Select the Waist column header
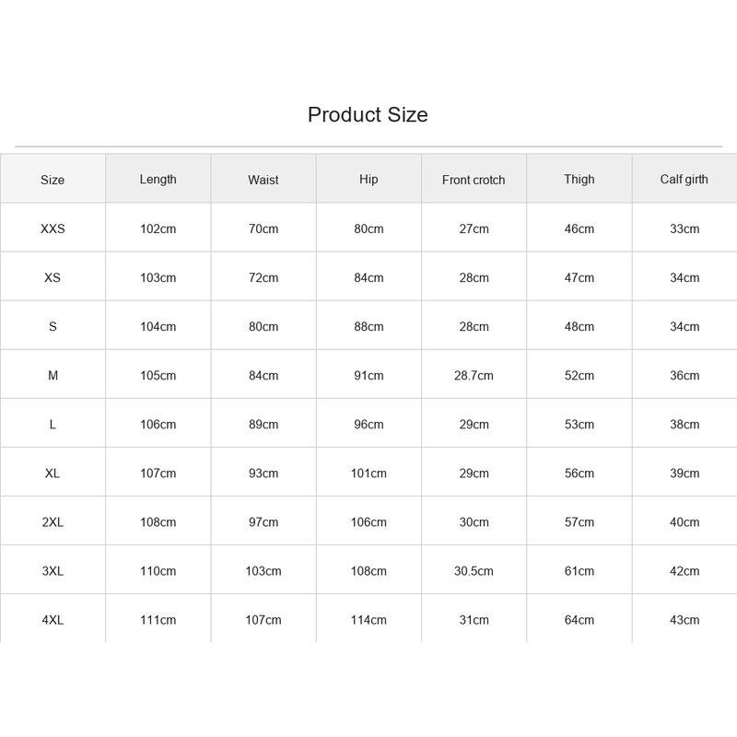This screenshot has height=737, width=737. tap(263, 180)
